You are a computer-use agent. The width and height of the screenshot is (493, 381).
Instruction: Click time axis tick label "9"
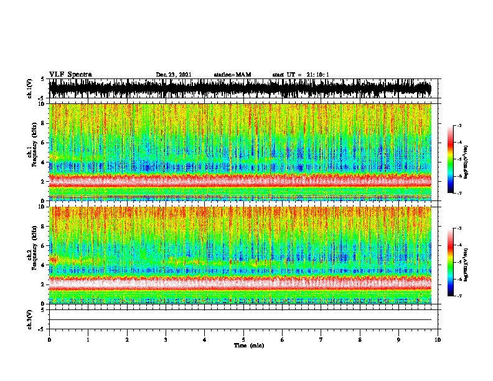(398, 340)
